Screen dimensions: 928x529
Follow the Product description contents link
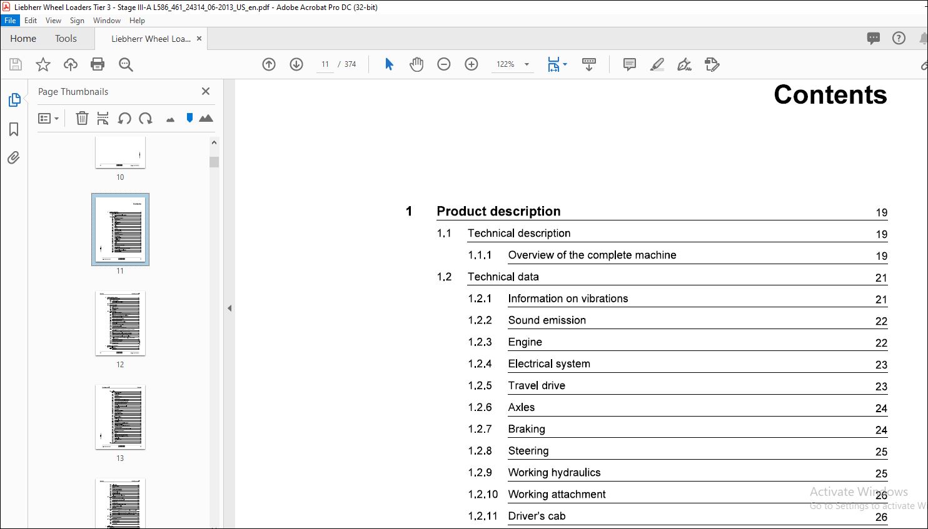498,211
